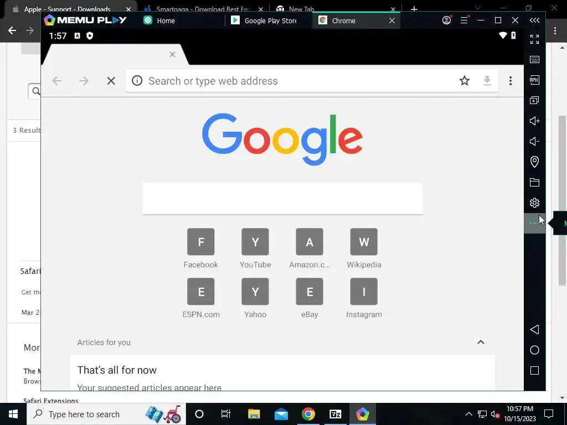567x425 pixels.
Task: Click the Cortana circle on taskbar
Action: point(199,414)
